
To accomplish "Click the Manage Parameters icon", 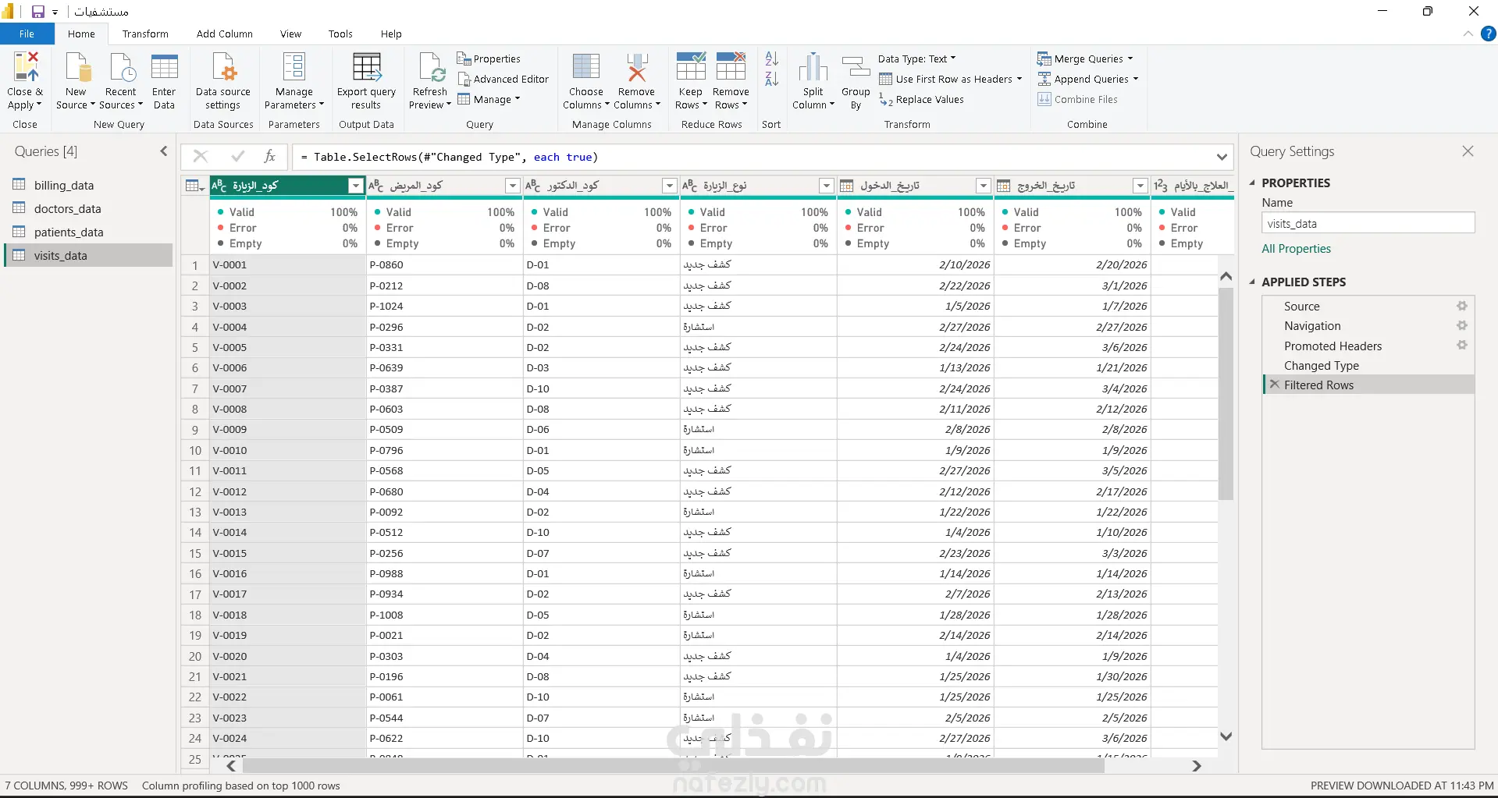I will click(294, 67).
